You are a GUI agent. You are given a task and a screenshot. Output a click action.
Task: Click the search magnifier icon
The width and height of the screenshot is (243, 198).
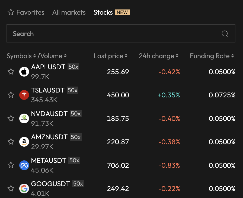[225, 34]
